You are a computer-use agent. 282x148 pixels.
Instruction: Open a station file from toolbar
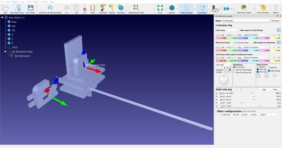tap(5, 9)
